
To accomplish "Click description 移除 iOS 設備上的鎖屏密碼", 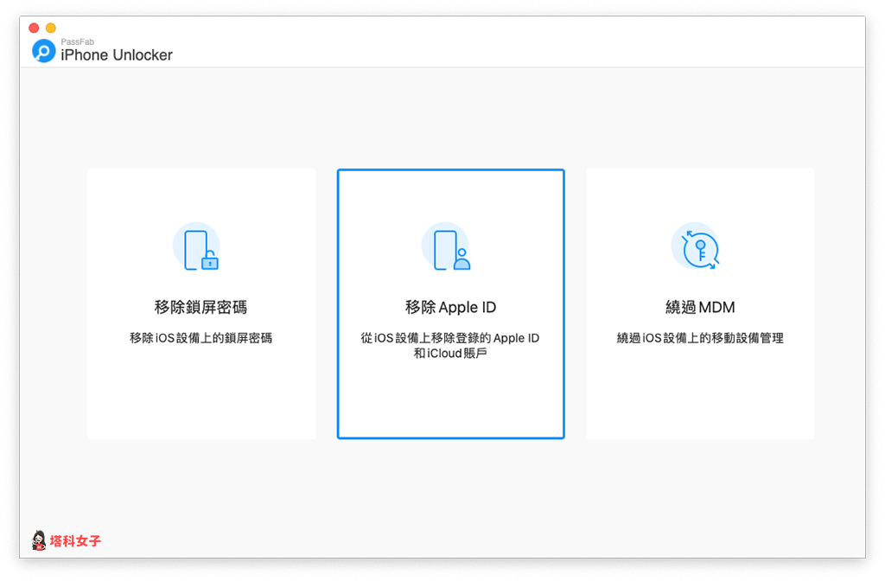I will click(201, 338).
